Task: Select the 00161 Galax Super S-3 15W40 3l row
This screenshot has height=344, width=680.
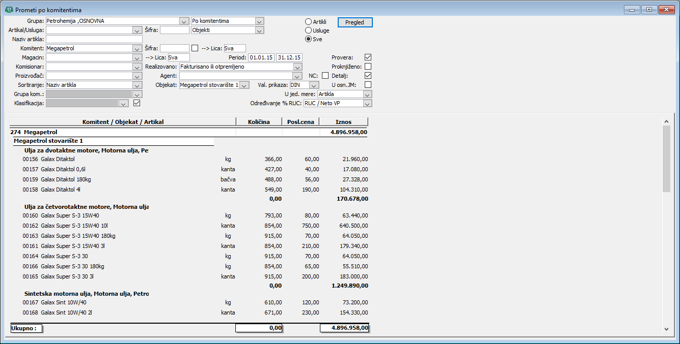Action: pos(195,246)
